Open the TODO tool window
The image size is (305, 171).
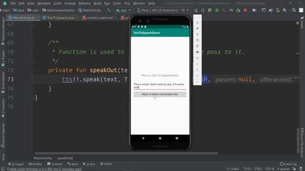[106, 164]
